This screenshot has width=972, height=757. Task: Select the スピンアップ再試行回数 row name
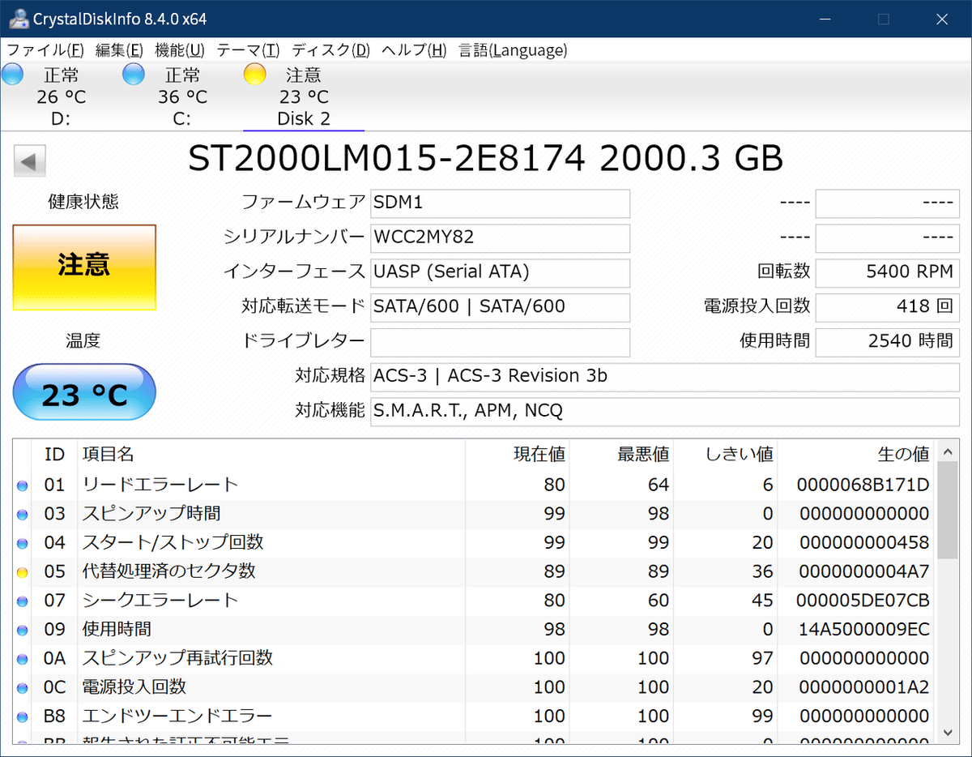pyautogui.click(x=177, y=658)
